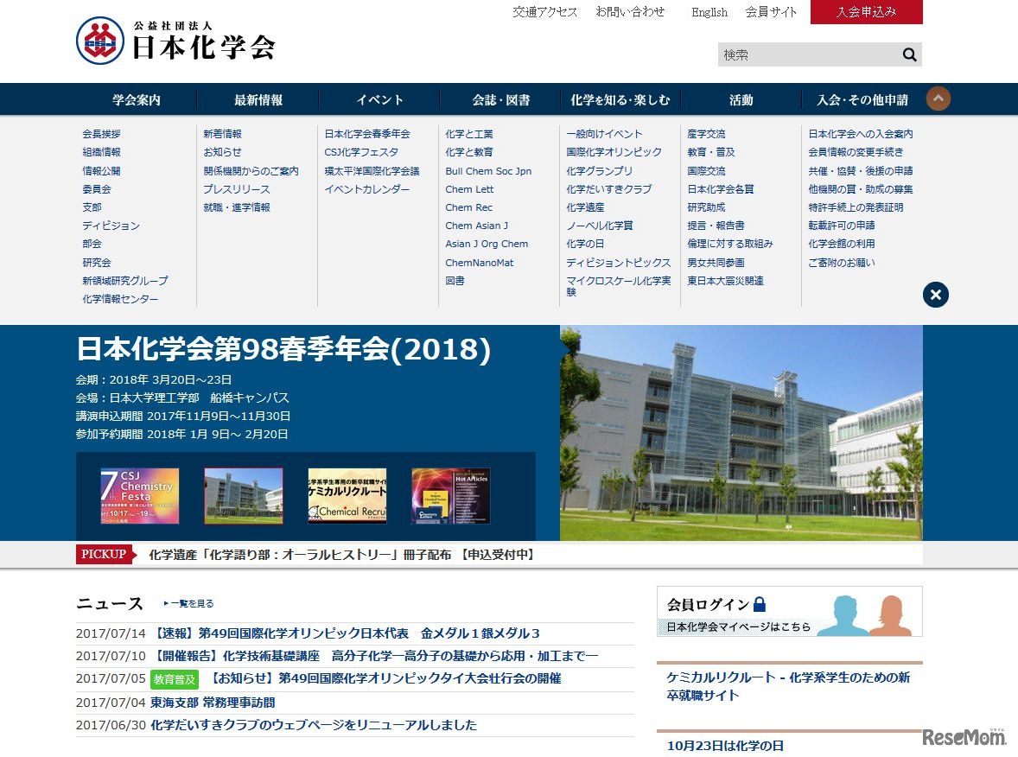Click the orange member avatar icon

coord(890,614)
